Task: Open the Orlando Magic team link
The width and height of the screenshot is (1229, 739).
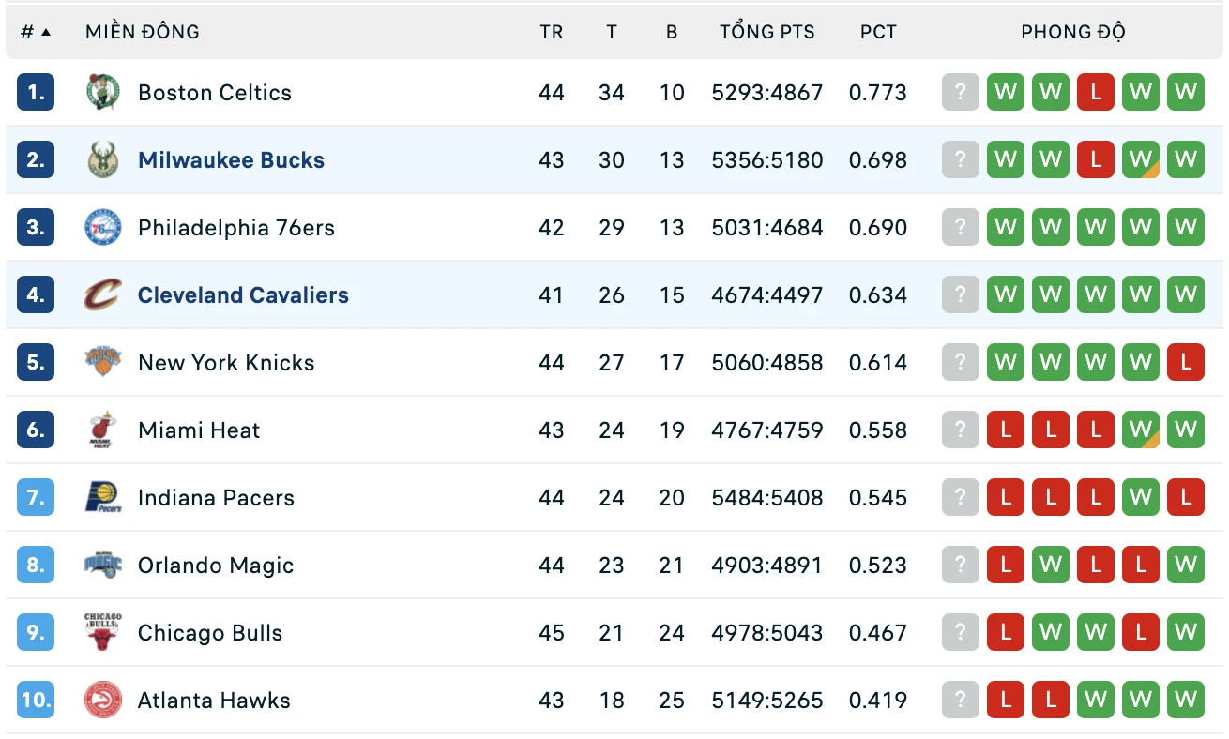Action: [x=216, y=566]
